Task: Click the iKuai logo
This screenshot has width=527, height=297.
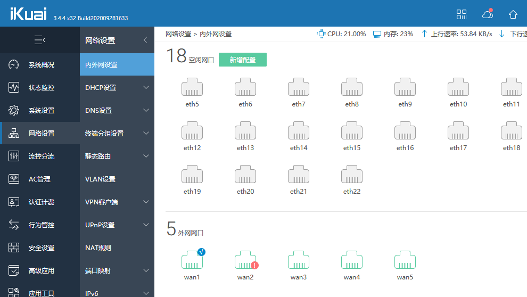Action: click(x=28, y=14)
